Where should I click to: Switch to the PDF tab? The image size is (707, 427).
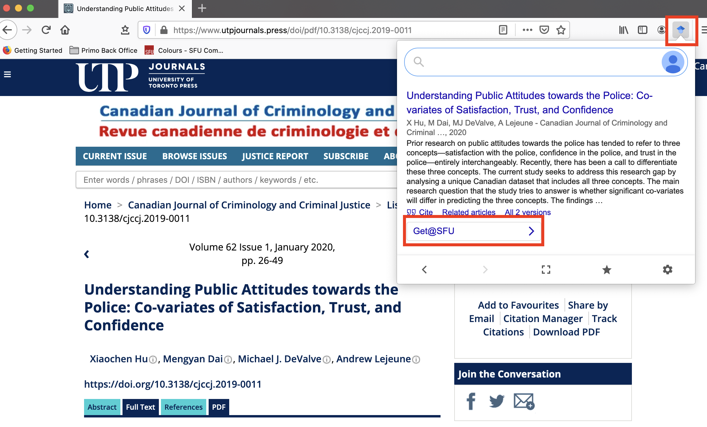point(219,407)
